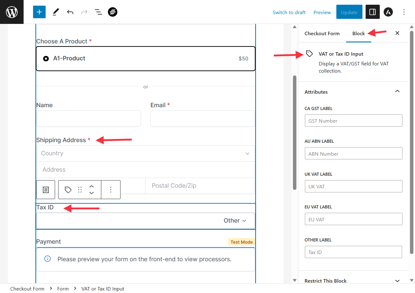415x293 pixels.
Task: Click the Undo arrow icon
Action: pyautogui.click(x=70, y=12)
